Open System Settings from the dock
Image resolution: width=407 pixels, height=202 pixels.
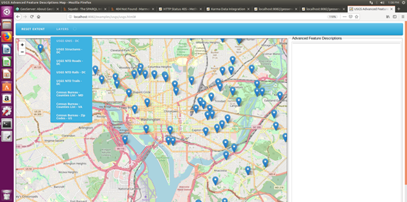pos(6,111)
